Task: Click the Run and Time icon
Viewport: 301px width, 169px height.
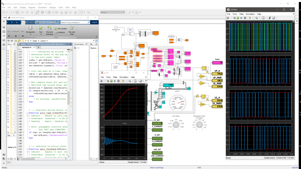Action: point(72,28)
